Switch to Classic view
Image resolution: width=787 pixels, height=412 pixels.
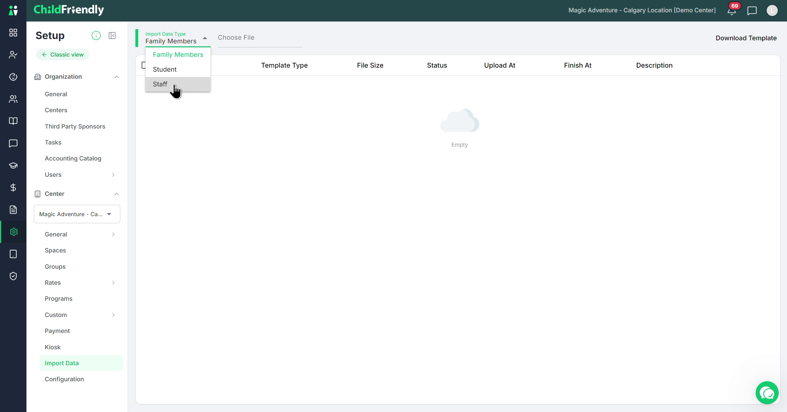62,55
